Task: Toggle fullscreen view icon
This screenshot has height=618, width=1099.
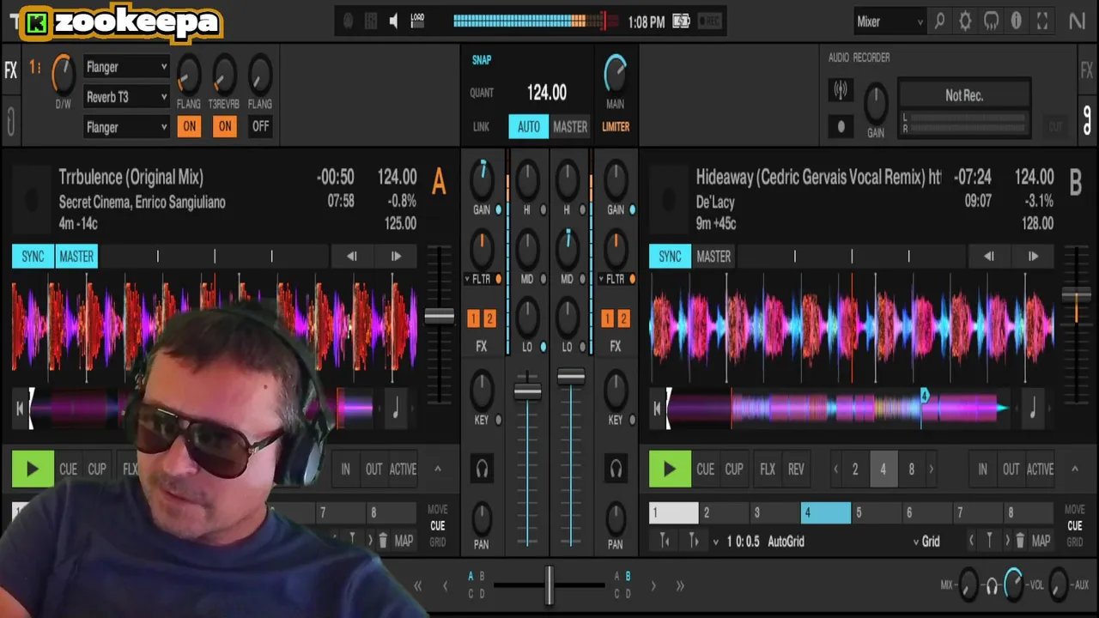Action: [1042, 21]
